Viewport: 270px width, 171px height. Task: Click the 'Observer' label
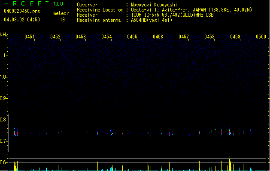coord(87,5)
